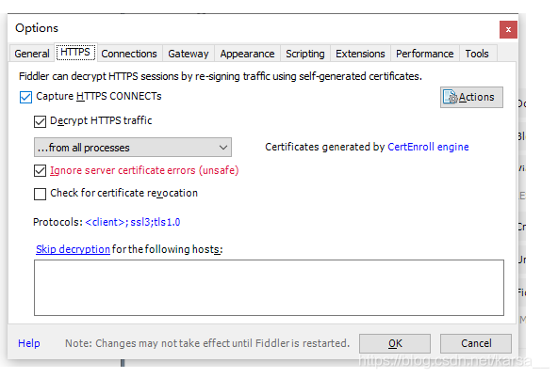The width and height of the screenshot is (558, 378).
Task: Focus the skip decryption hosts text box
Action: (x=269, y=288)
